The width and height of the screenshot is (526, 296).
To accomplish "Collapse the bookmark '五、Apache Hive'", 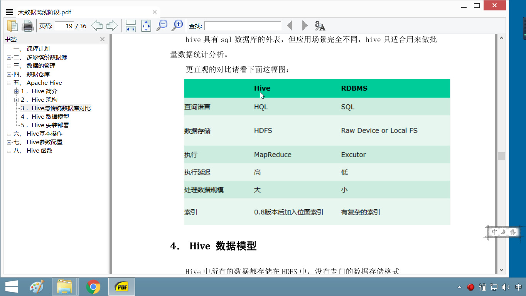I will 8,82.
